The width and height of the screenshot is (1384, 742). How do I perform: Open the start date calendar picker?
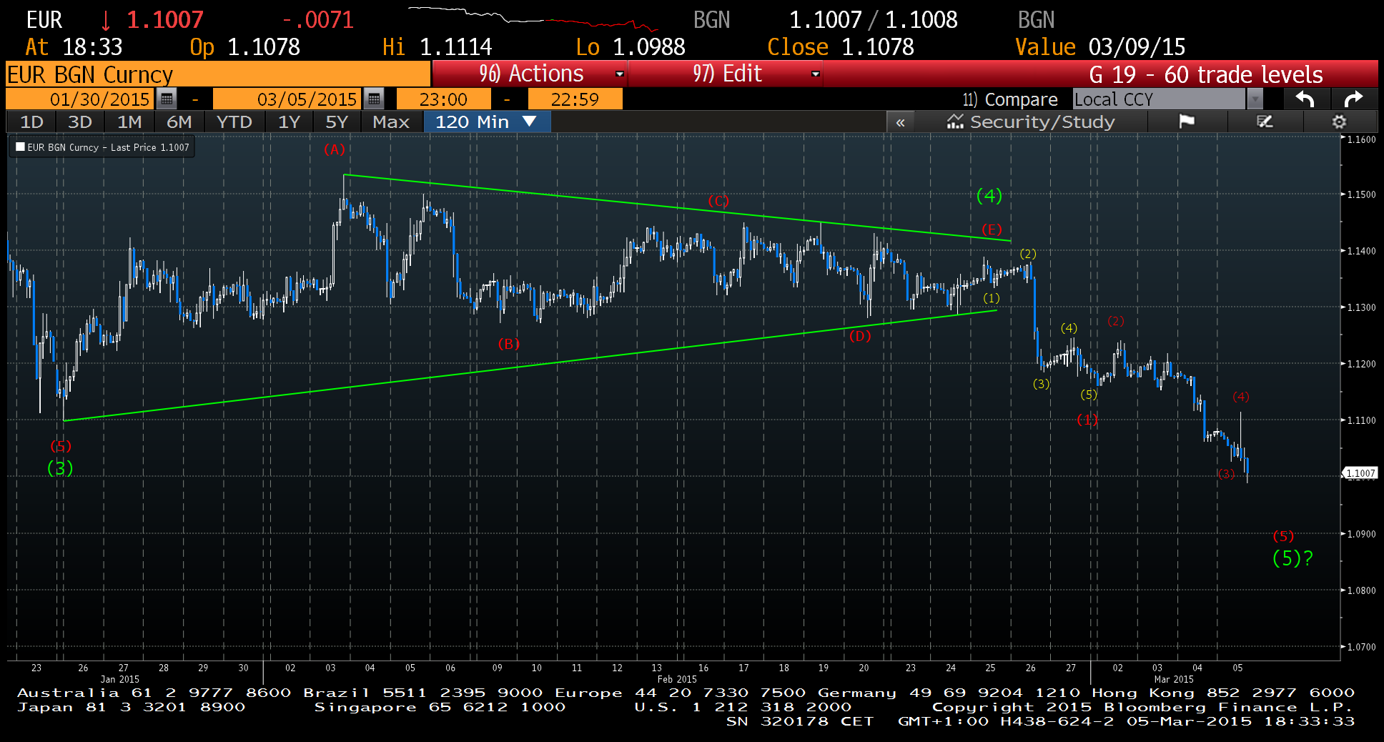pos(167,99)
